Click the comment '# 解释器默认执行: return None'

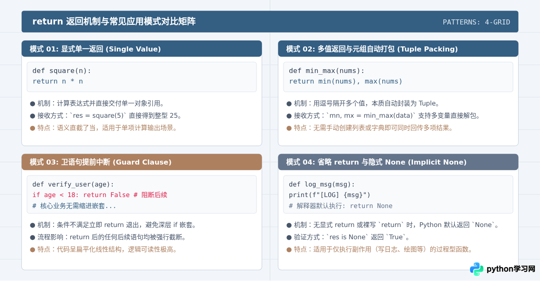pyautogui.click(x=340, y=206)
